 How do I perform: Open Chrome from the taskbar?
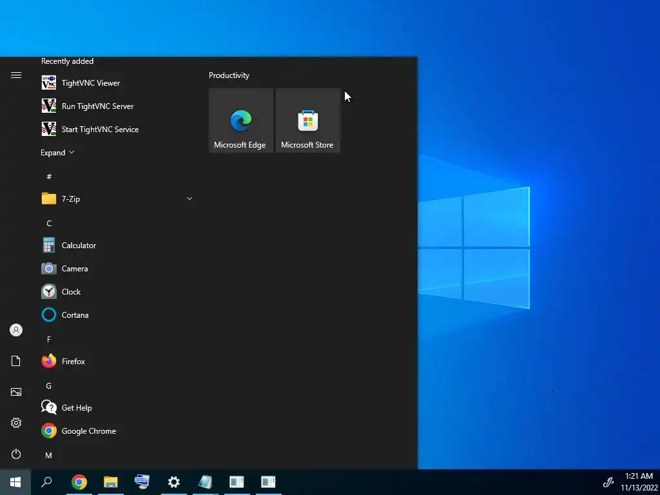click(79, 482)
